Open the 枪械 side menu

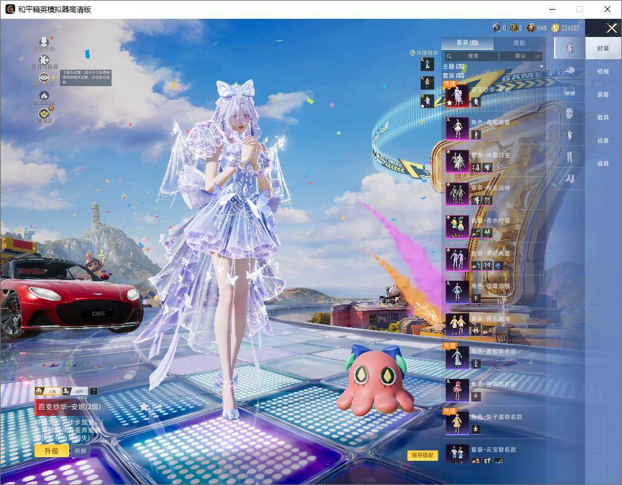603,72
